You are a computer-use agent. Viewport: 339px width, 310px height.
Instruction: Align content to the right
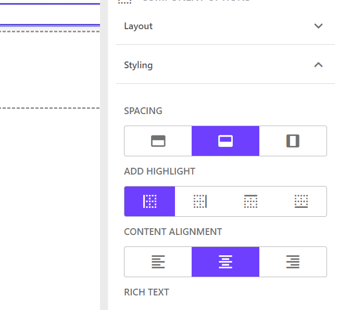coord(293,262)
